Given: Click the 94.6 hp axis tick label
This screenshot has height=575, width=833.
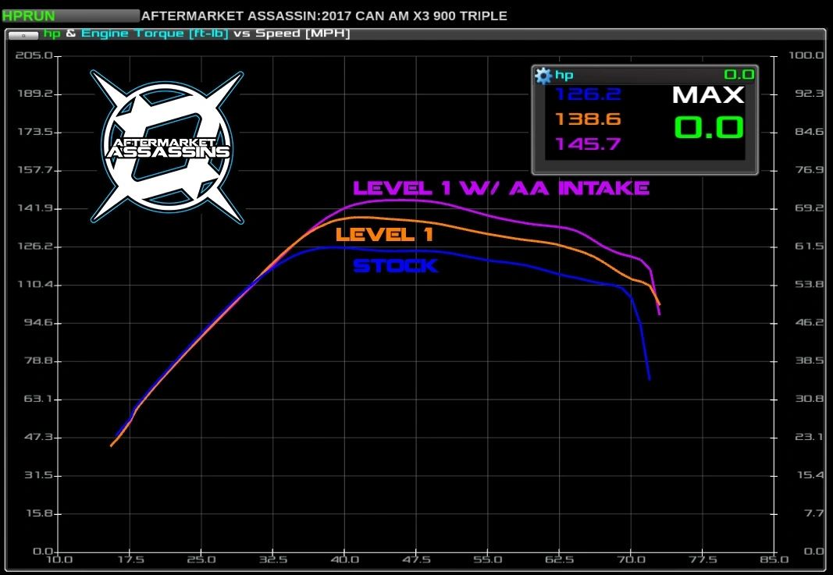Looking at the screenshot, I should pyautogui.click(x=38, y=322).
